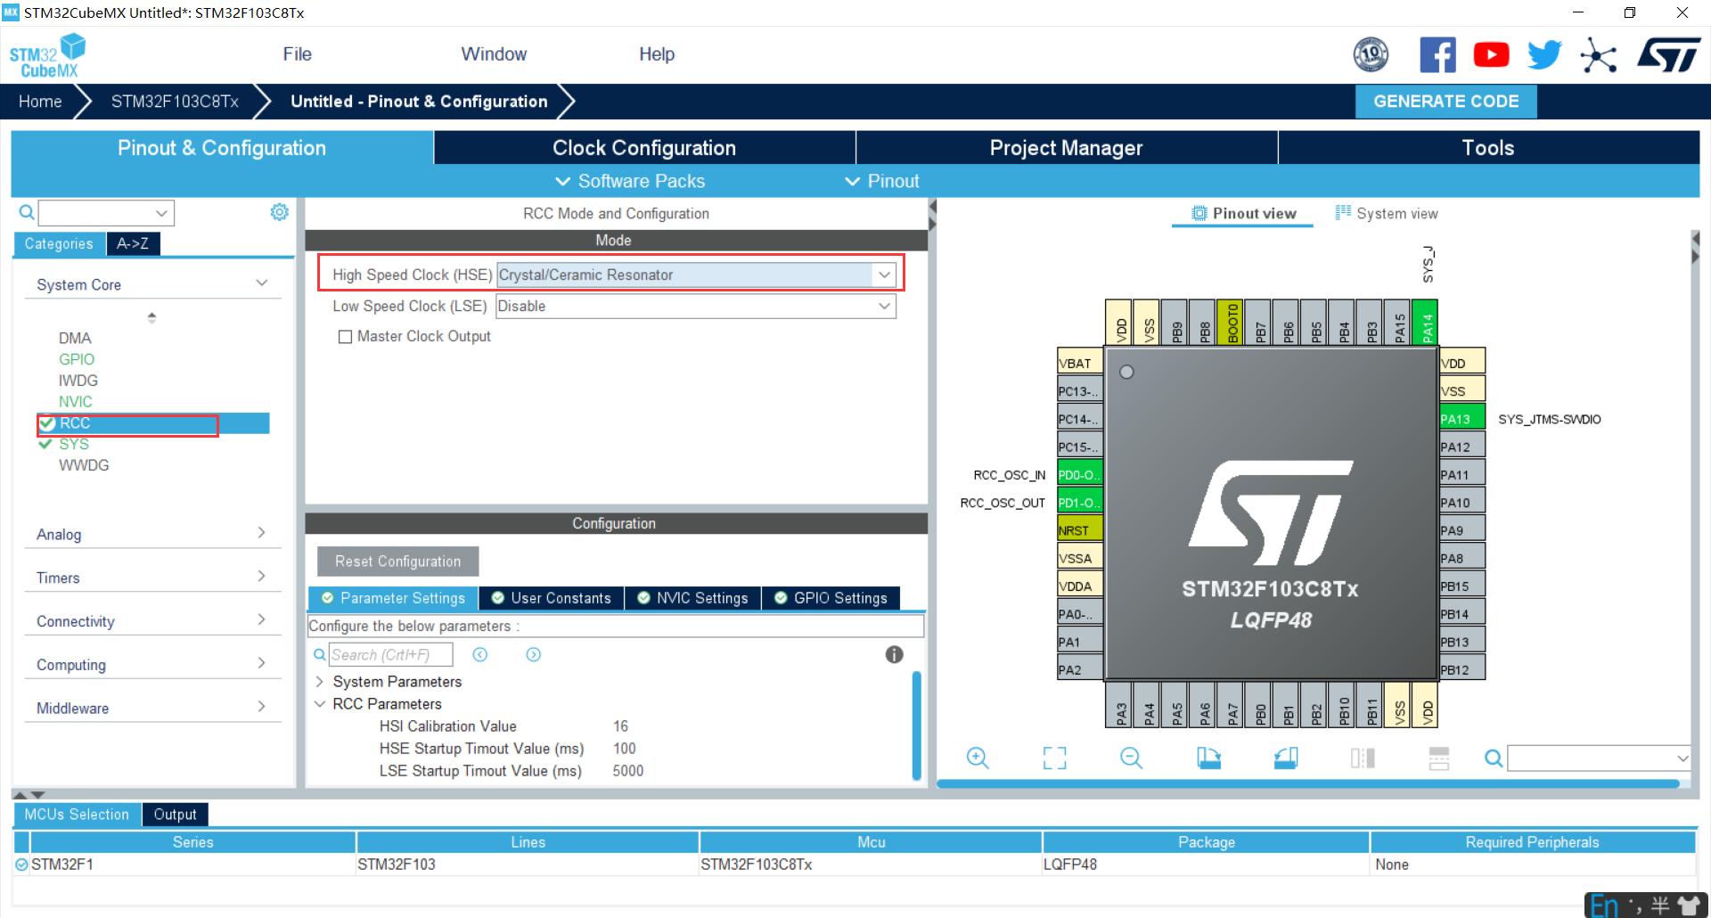Click the peripheral search magnifier icon

[27, 212]
